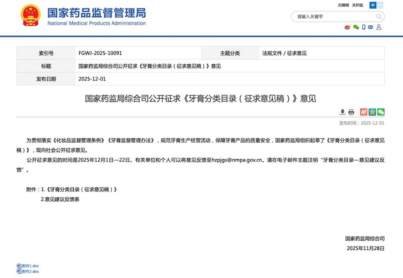This screenshot has height=278, width=403.
Task: Click 国家药品监督管理局 site title
Action: coord(97,13)
